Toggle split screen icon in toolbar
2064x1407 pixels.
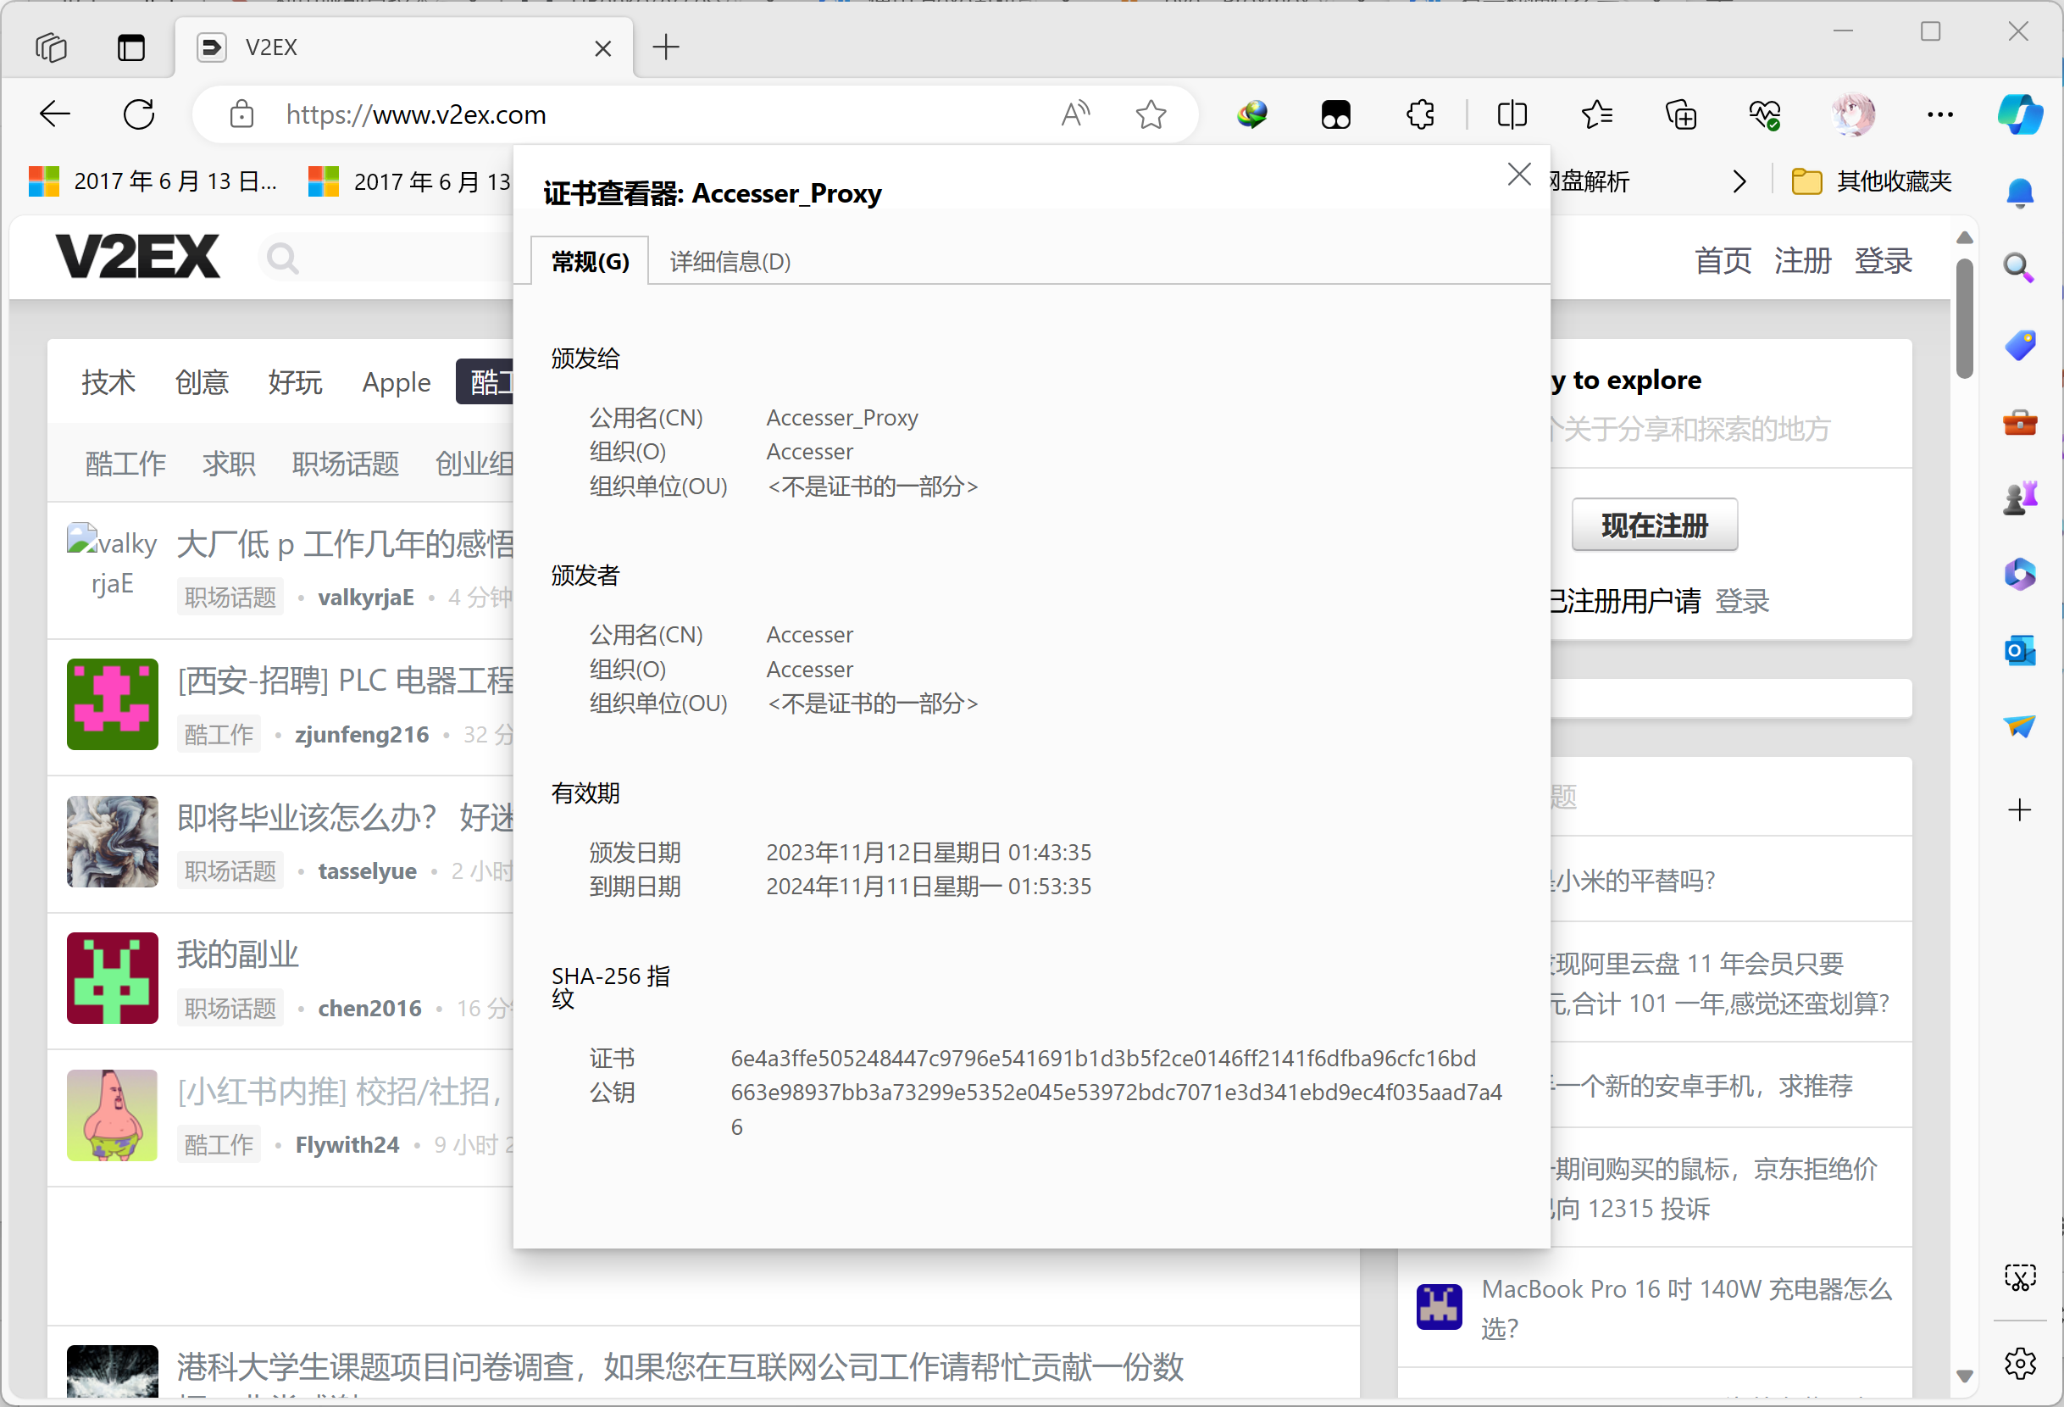(1512, 114)
